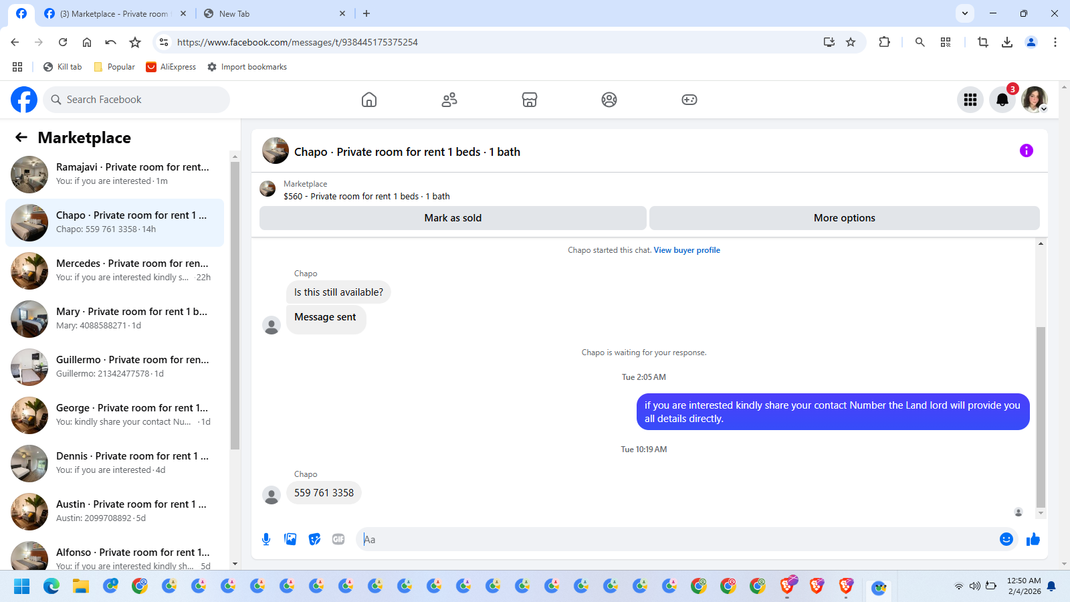1070x602 pixels.
Task: Open Dennis private room conversation
Action: (114, 464)
